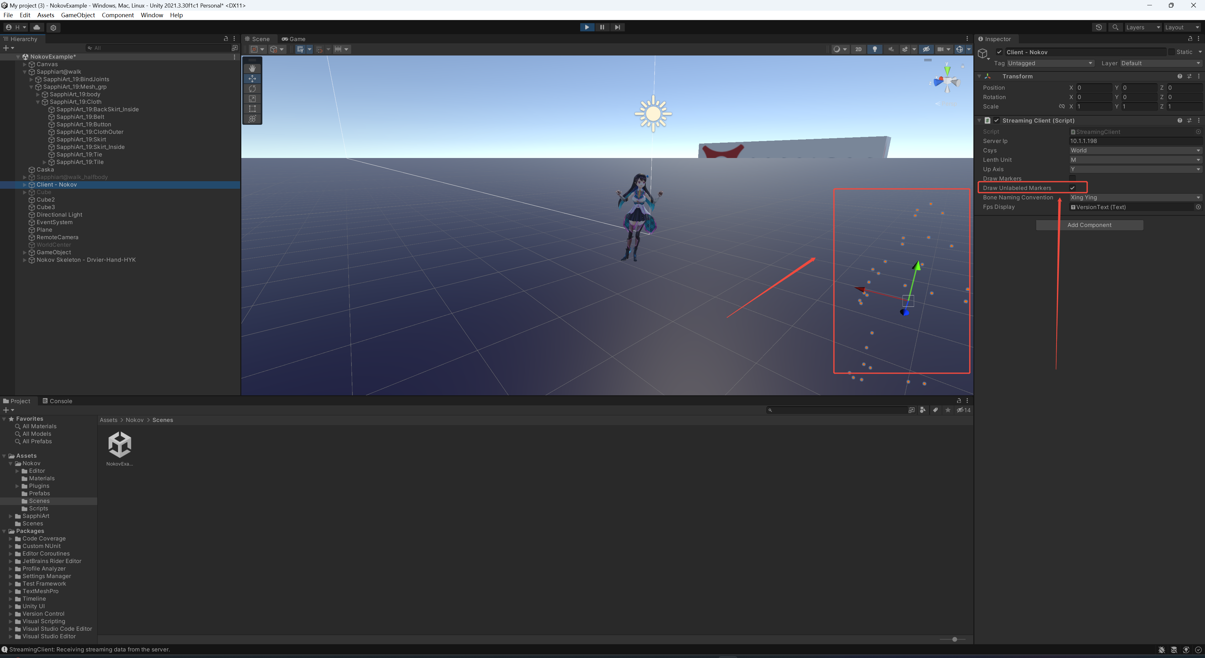Select the Rect transform tool
The height and width of the screenshot is (658, 1205).
[x=252, y=108]
